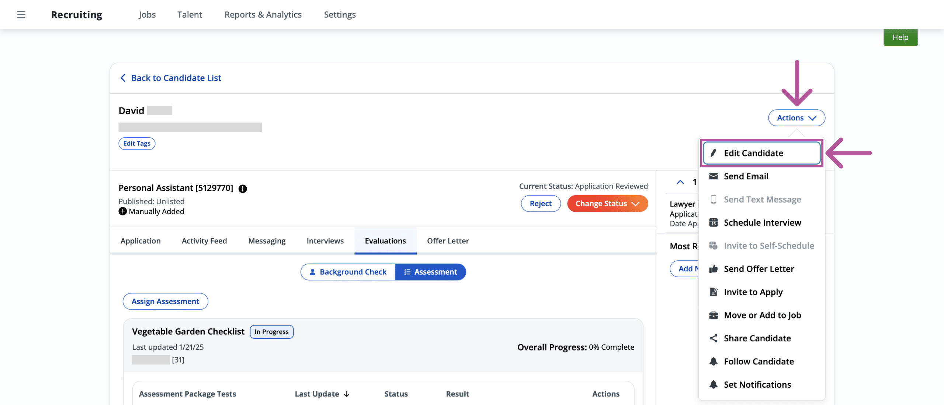Choose Edit Candidate from Actions menu
Viewport: 944px width, 405px height.
(x=762, y=153)
